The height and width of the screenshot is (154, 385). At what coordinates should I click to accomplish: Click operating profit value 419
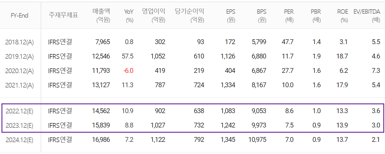160,71
